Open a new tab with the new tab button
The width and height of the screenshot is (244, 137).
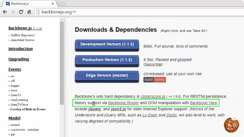pos(62,4)
